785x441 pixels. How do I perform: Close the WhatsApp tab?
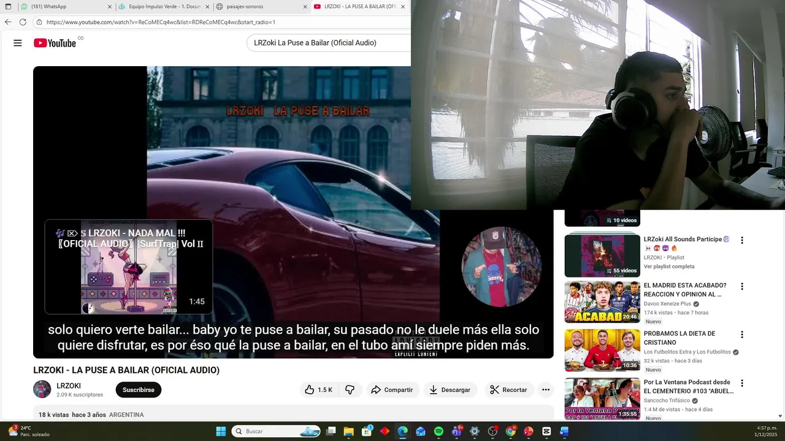(110, 7)
